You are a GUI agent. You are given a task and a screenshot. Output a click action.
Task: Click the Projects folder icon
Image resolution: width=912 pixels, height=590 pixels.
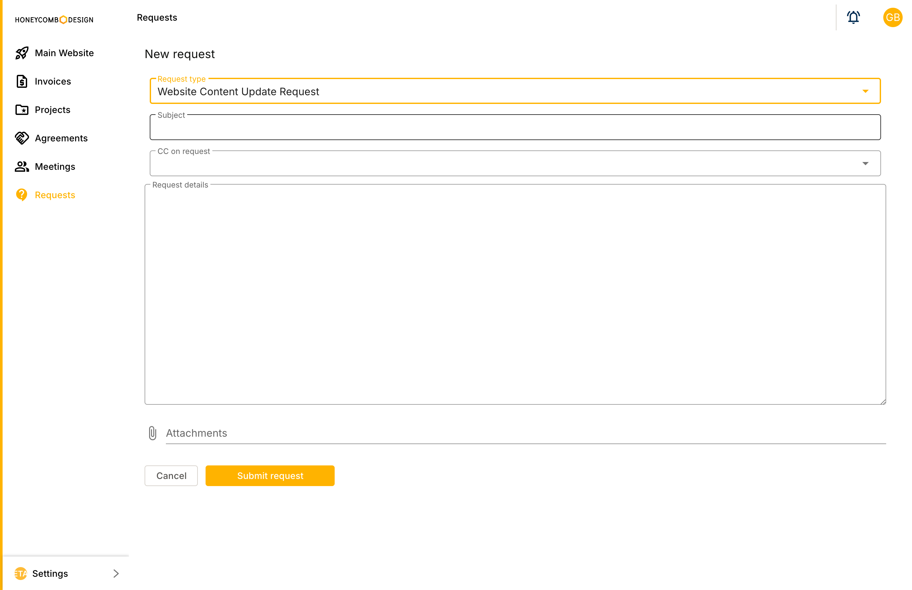(22, 109)
